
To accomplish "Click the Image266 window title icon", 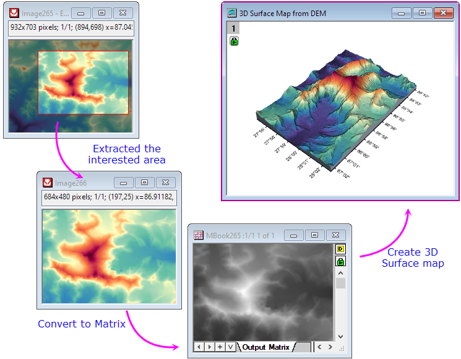I will click(48, 183).
